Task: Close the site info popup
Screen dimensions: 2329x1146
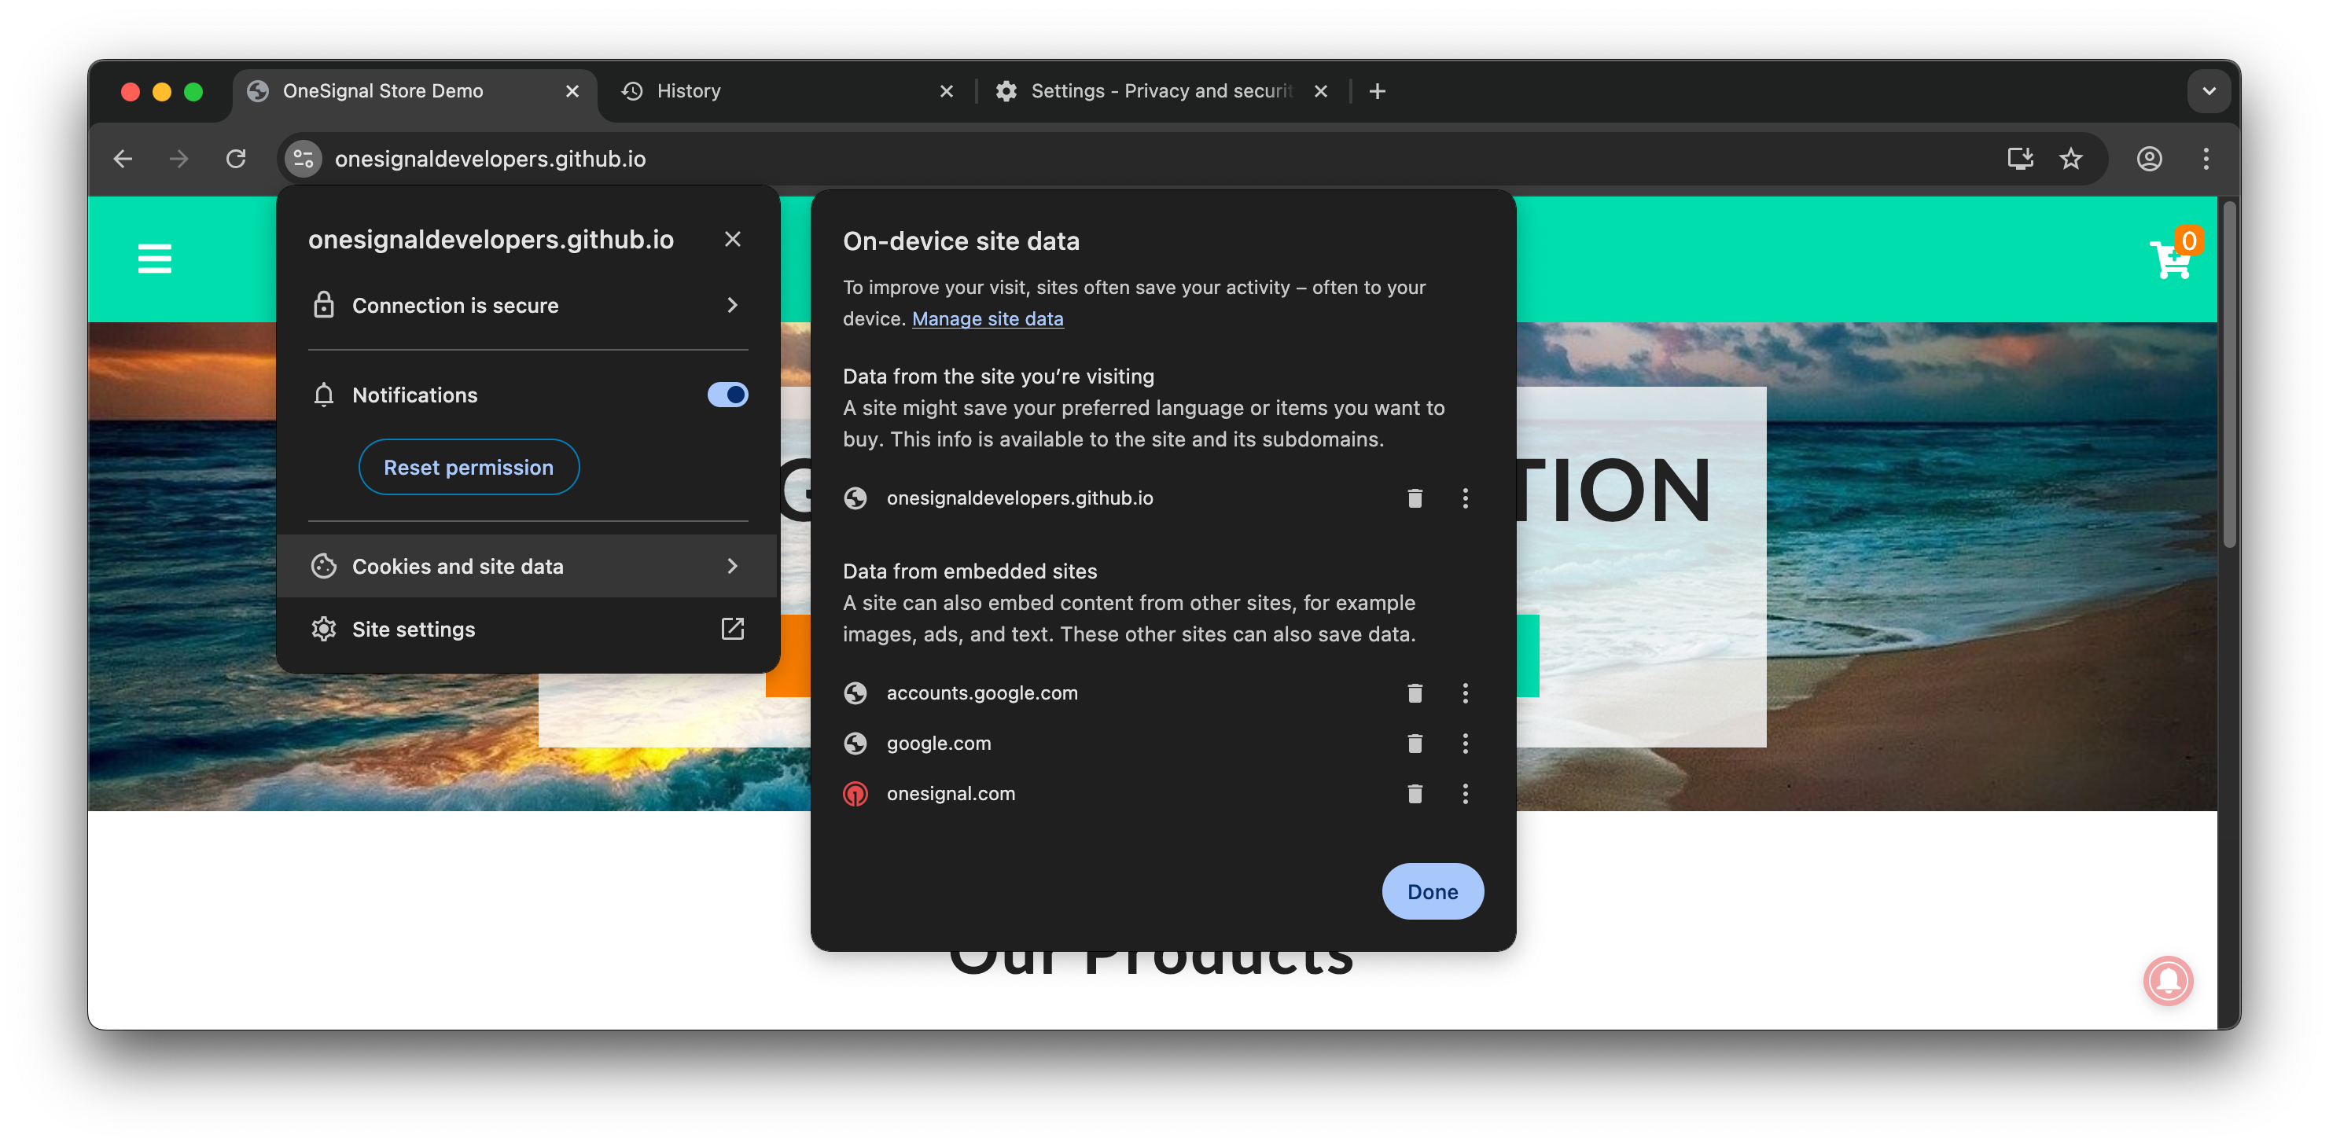Action: [732, 240]
